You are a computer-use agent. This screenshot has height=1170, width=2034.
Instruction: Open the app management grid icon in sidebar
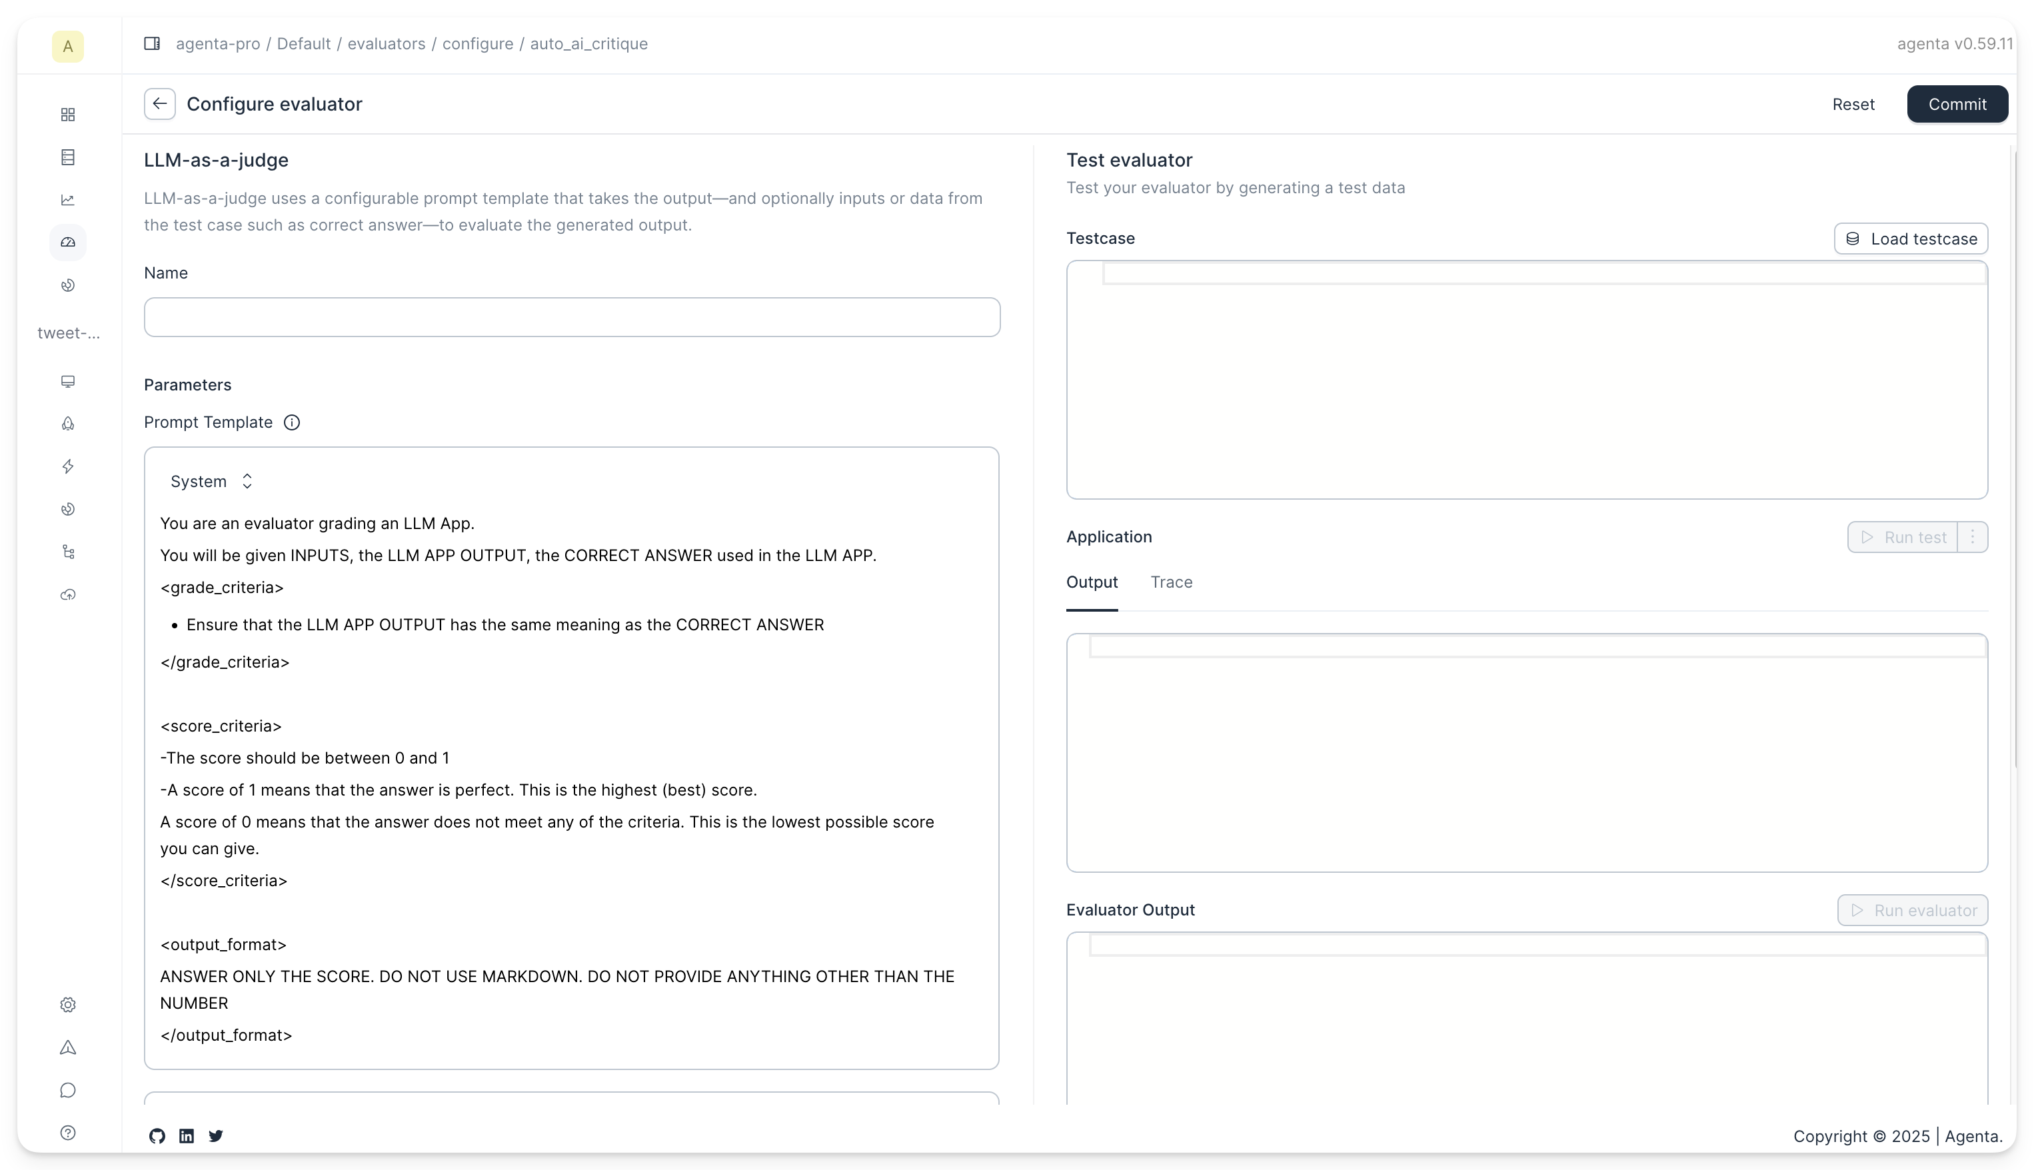[x=68, y=115]
